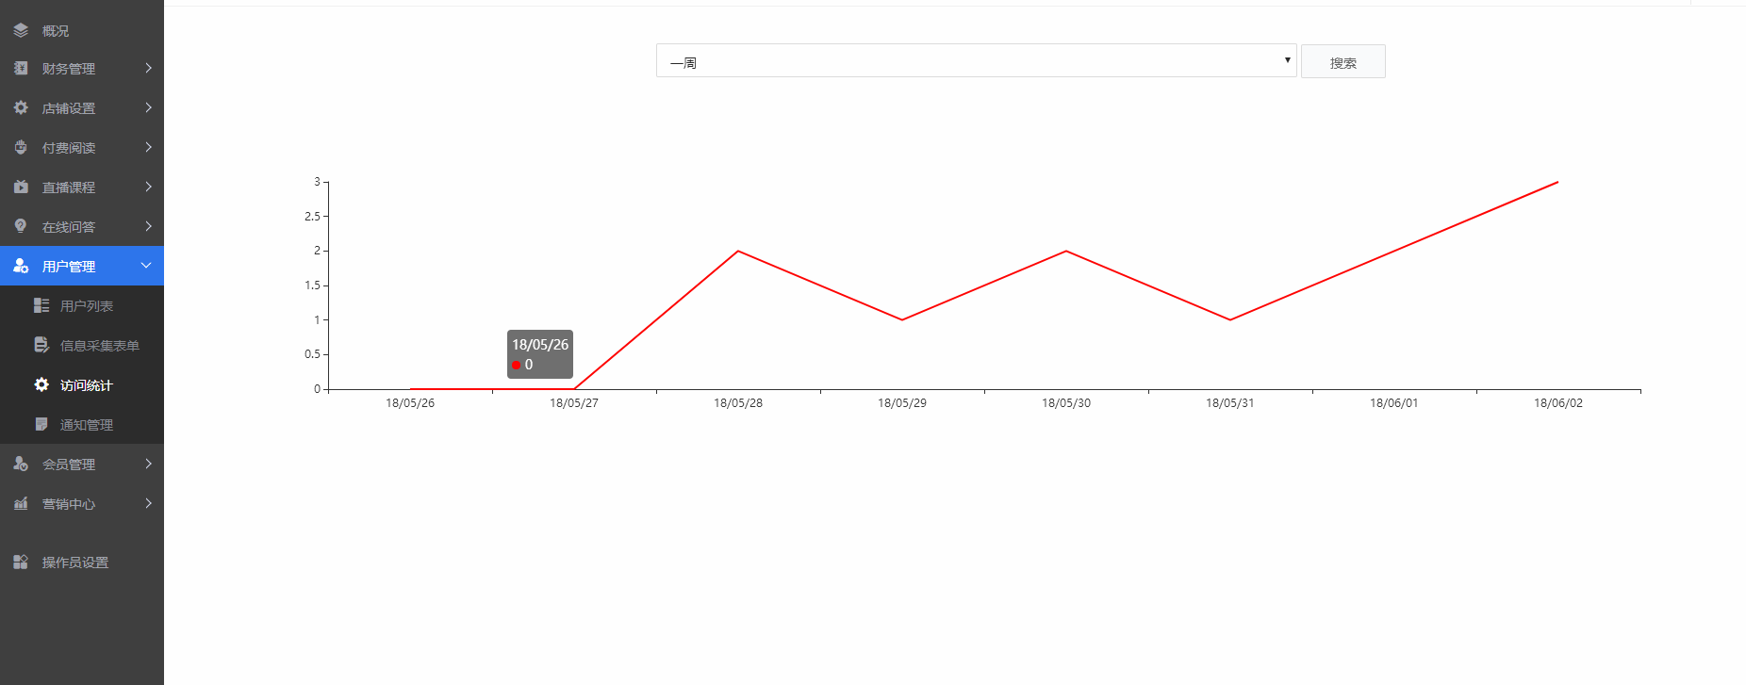Click the 18/06/01 x-axis label

pyautogui.click(x=1394, y=403)
